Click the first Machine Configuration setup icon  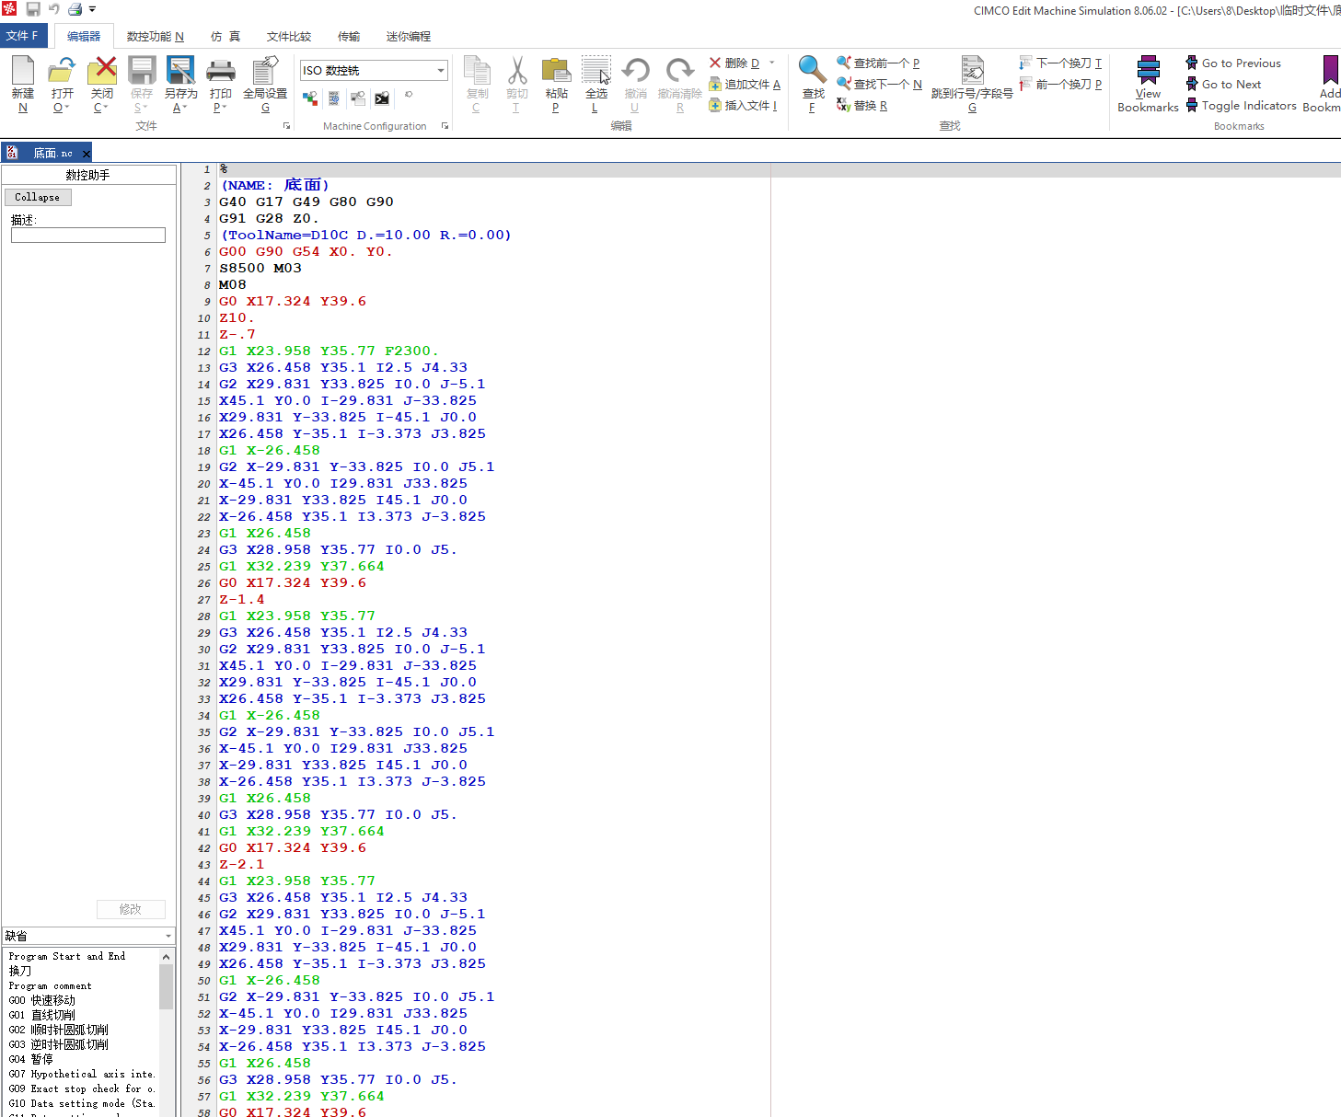(310, 98)
